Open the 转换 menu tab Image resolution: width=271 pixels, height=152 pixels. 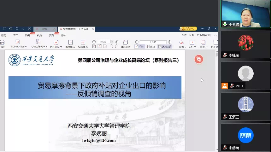point(39,35)
